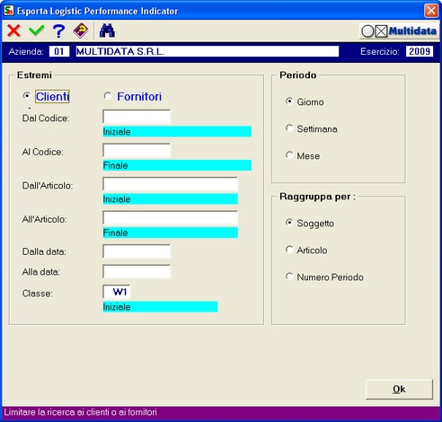
Task: Click the binoculars search icon
Action: (107, 31)
